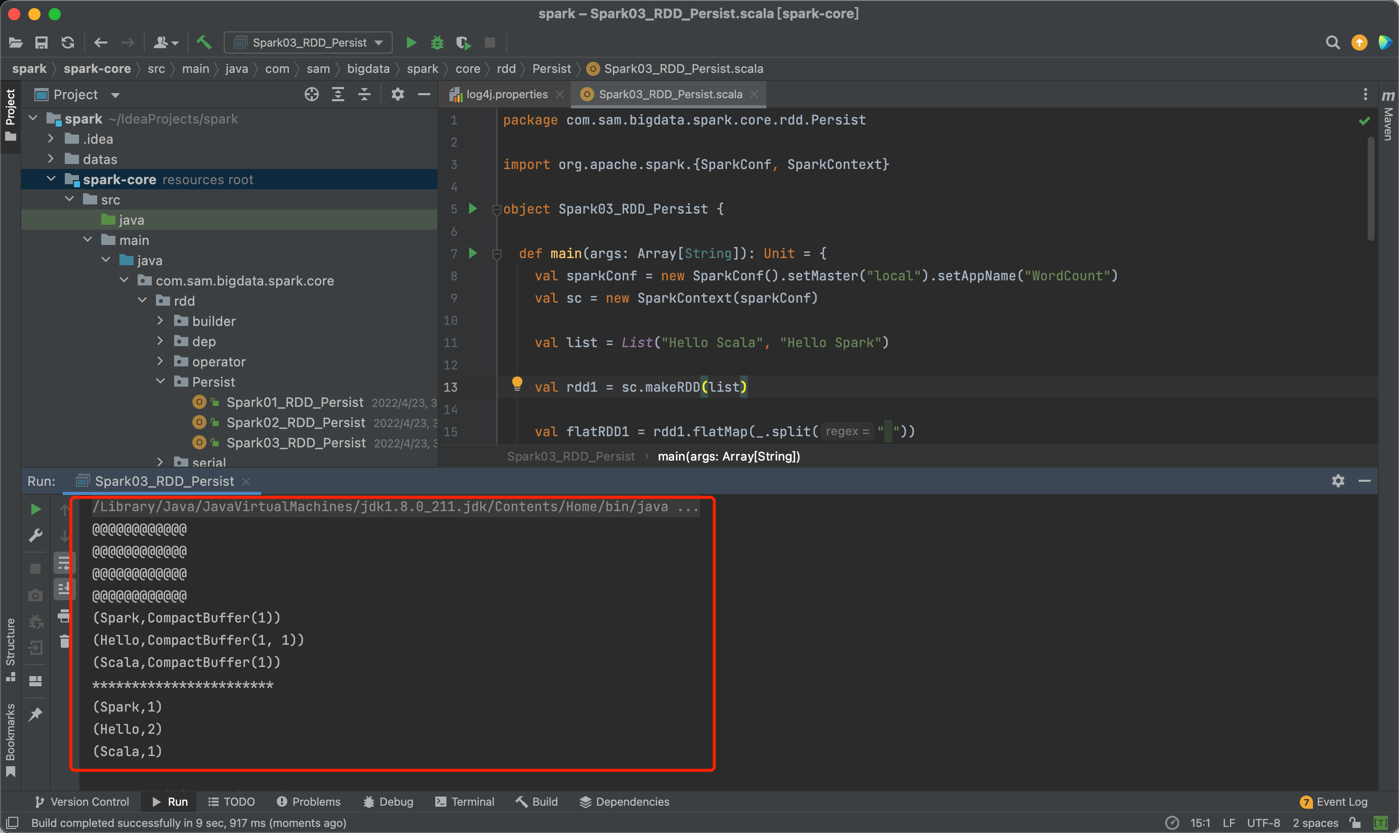Clear all console output with trash icon
Viewport: 1399px width, 833px height.
point(64,641)
